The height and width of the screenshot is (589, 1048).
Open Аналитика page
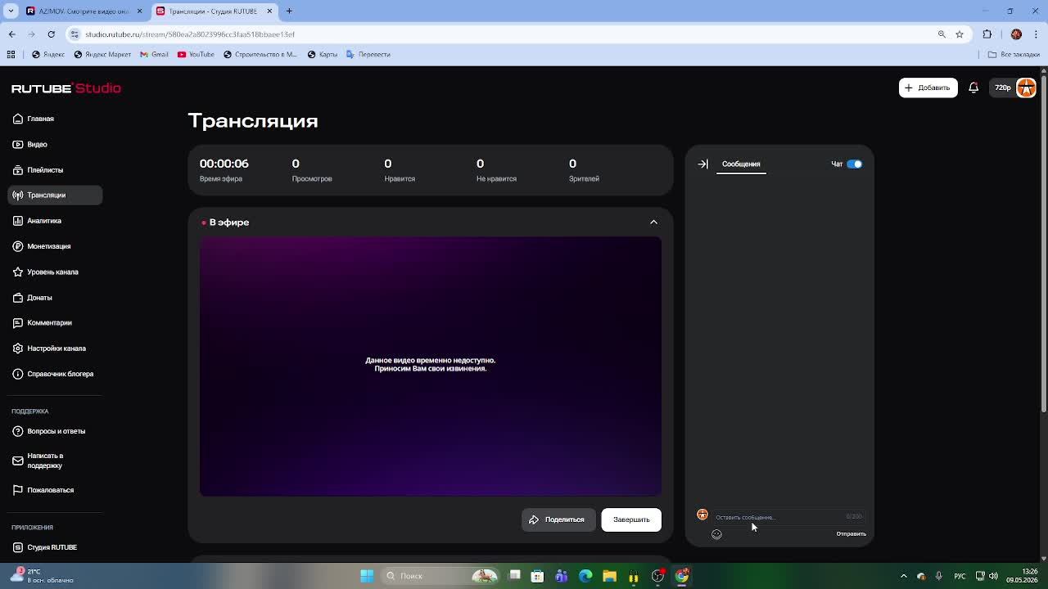tap(37, 221)
